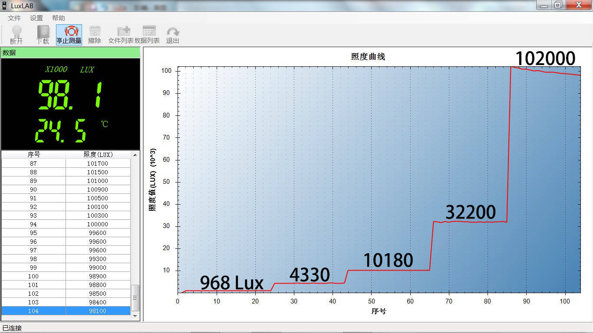Open the 文件列表 file list icon
The height and width of the screenshot is (333, 593).
click(x=121, y=35)
